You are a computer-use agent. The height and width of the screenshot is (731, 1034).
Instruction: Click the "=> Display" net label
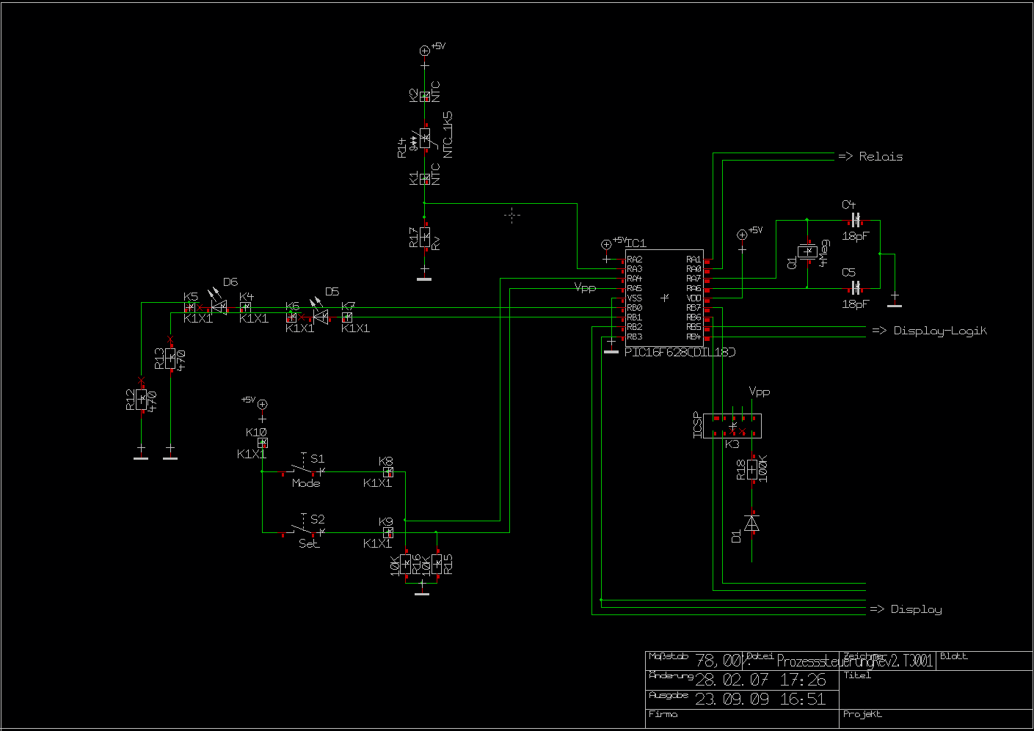coord(906,609)
